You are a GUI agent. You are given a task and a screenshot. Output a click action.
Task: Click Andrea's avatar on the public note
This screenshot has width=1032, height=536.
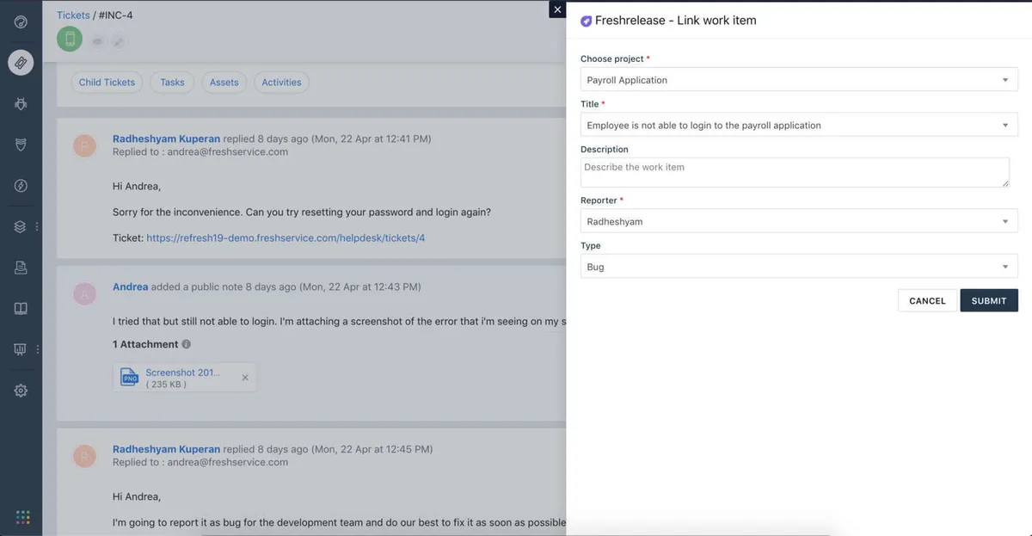click(x=84, y=294)
